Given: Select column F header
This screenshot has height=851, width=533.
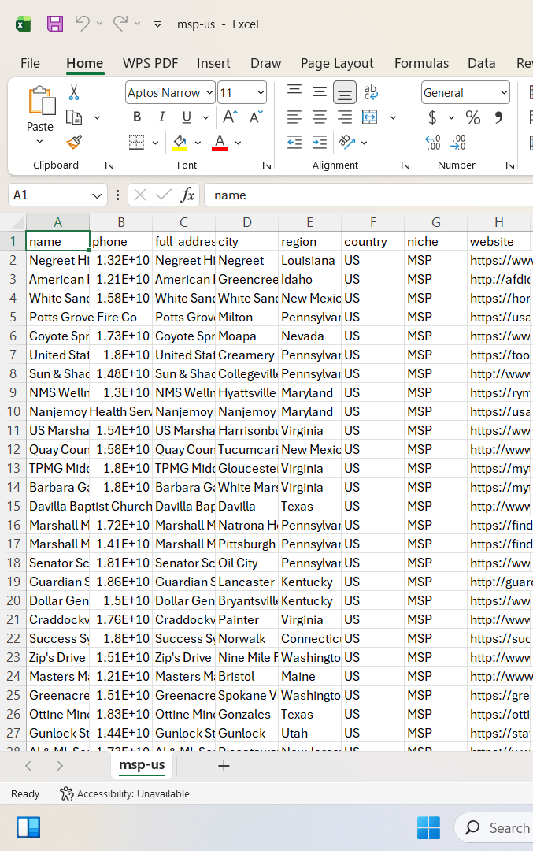Looking at the screenshot, I should tap(373, 222).
